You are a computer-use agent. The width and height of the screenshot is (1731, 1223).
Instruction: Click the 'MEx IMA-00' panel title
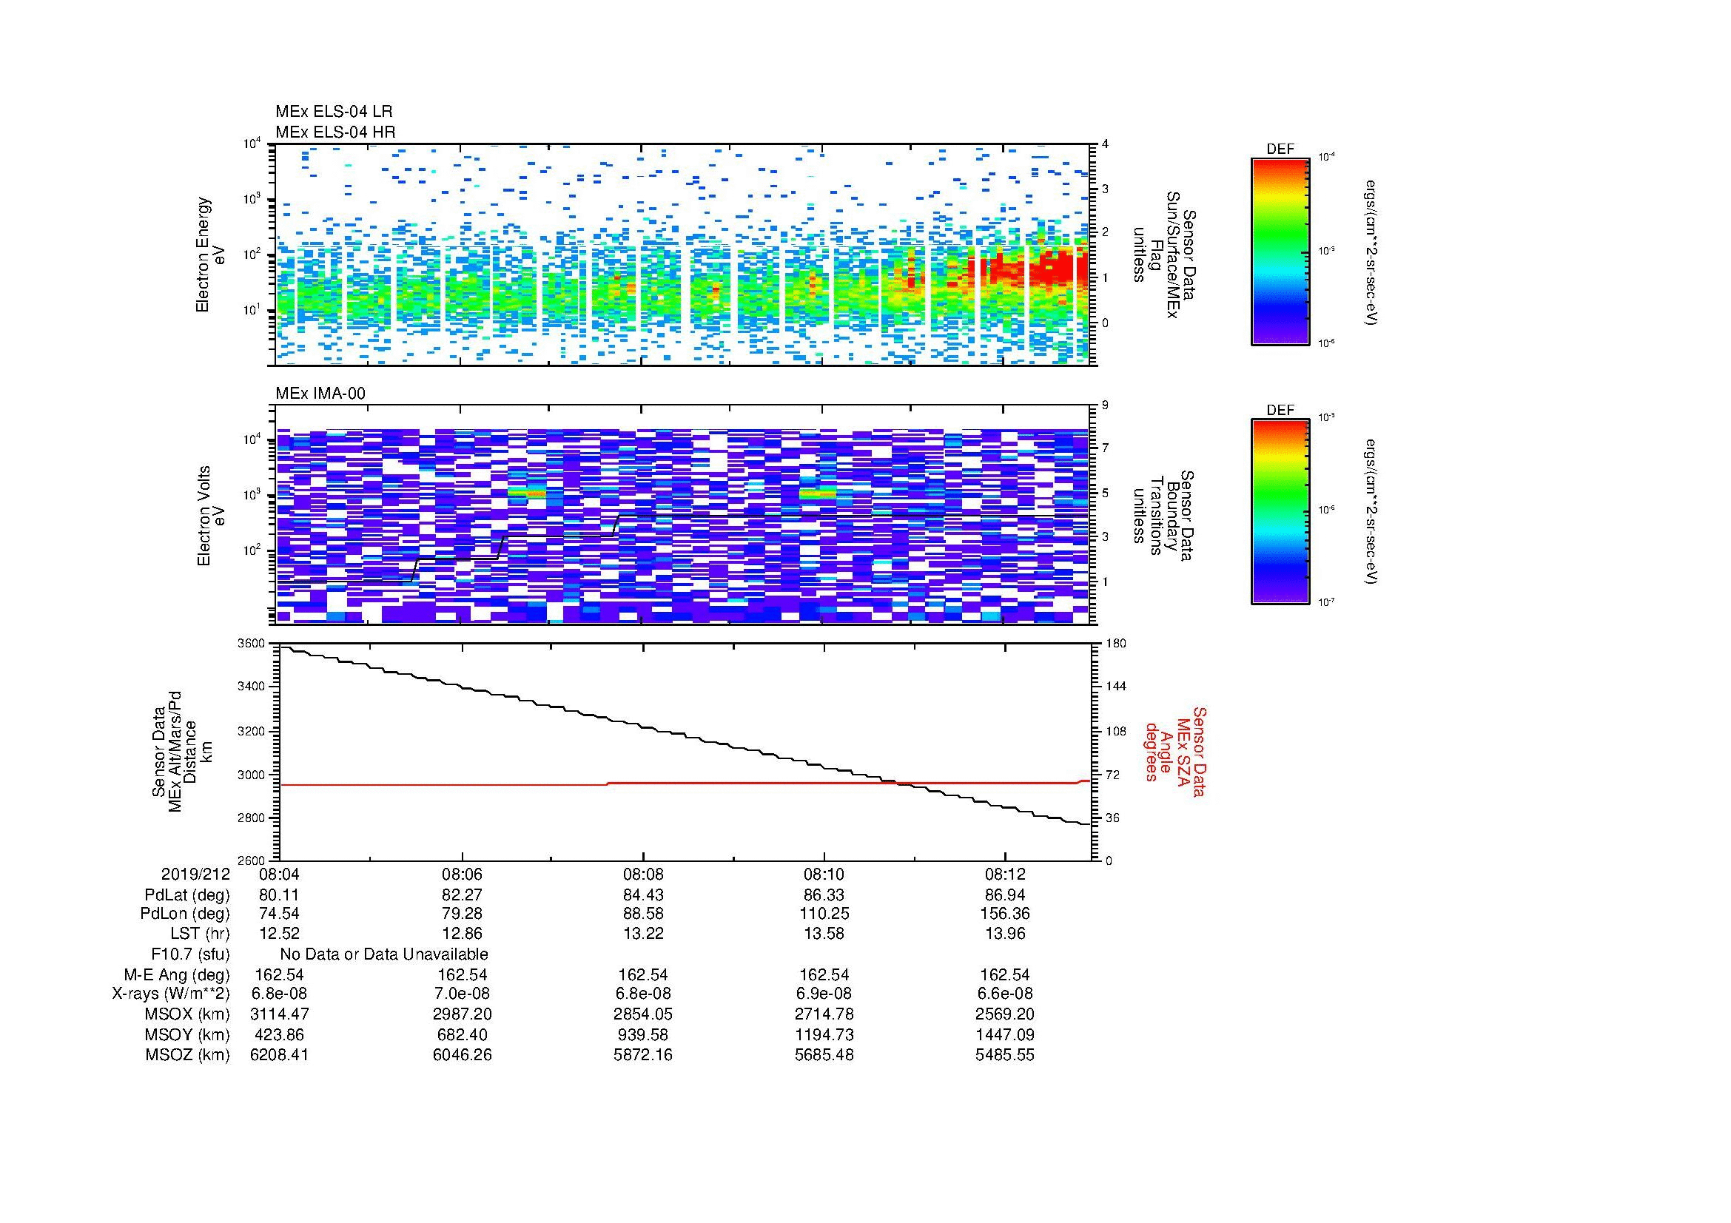tap(320, 394)
